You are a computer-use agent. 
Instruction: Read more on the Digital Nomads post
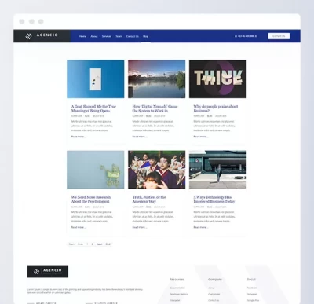(140, 137)
